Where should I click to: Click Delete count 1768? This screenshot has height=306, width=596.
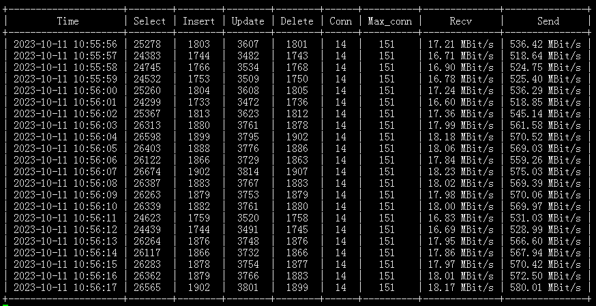[297, 67]
